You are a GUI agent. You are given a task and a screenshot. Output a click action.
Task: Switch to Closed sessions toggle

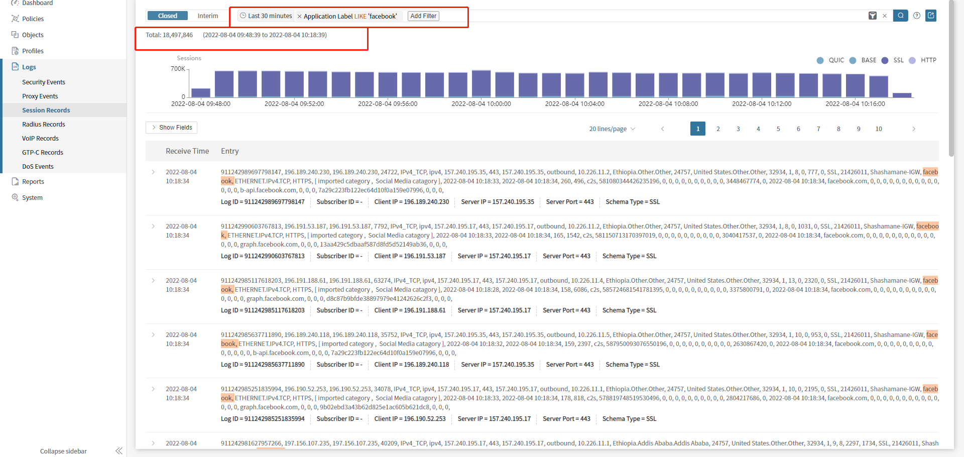click(x=167, y=16)
